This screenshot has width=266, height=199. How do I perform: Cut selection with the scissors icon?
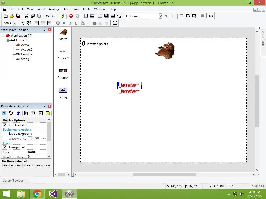point(26,16)
